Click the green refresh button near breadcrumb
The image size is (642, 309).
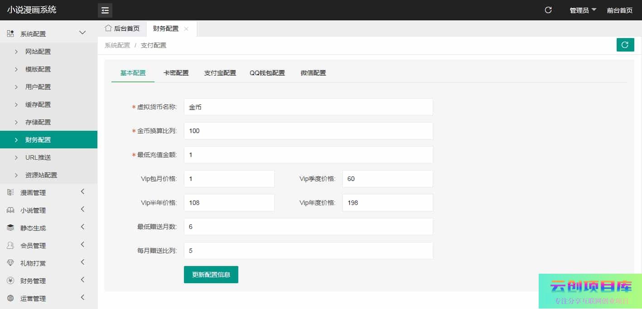pyautogui.click(x=625, y=45)
